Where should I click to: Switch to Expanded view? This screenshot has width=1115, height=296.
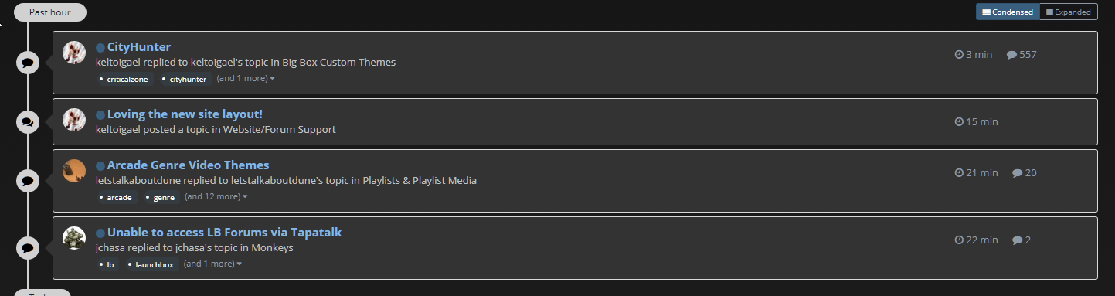point(1069,12)
